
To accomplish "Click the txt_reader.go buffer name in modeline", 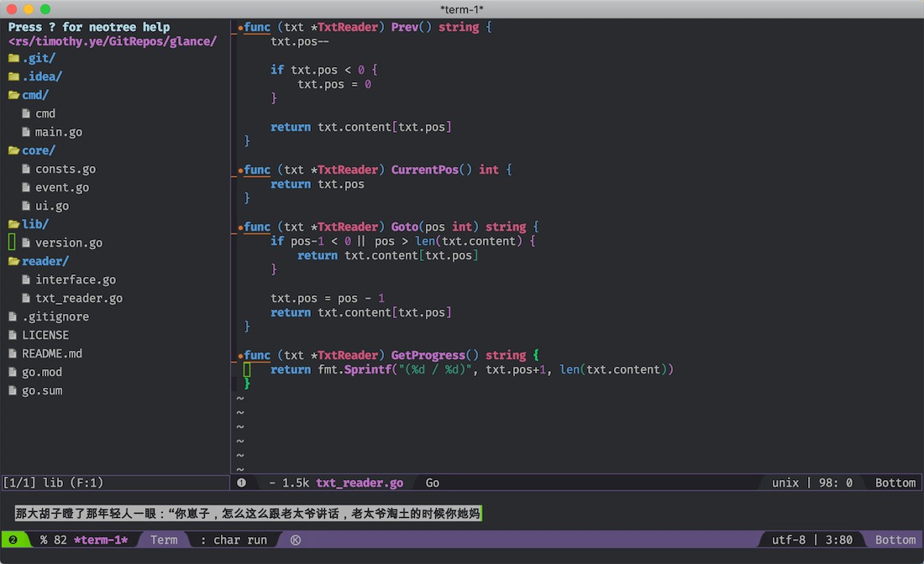I will tap(360, 483).
